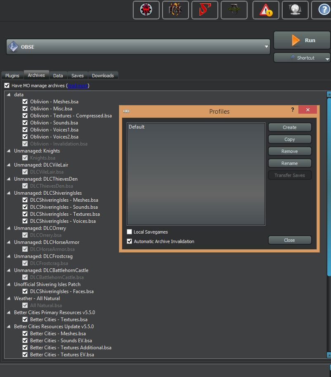
Task: Select DLCShiveringIsles - Voices.bsa row text
Action: coord(63,221)
